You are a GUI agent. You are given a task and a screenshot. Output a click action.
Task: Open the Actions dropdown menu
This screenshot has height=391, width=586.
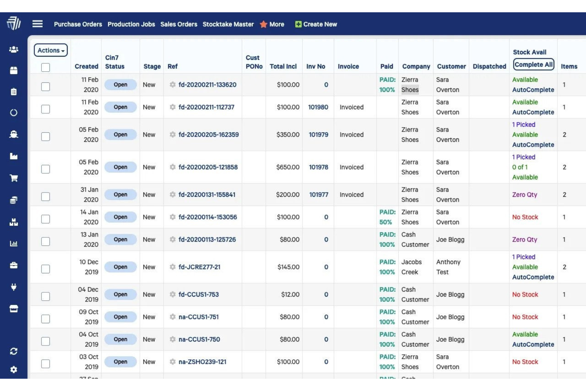[50, 50]
